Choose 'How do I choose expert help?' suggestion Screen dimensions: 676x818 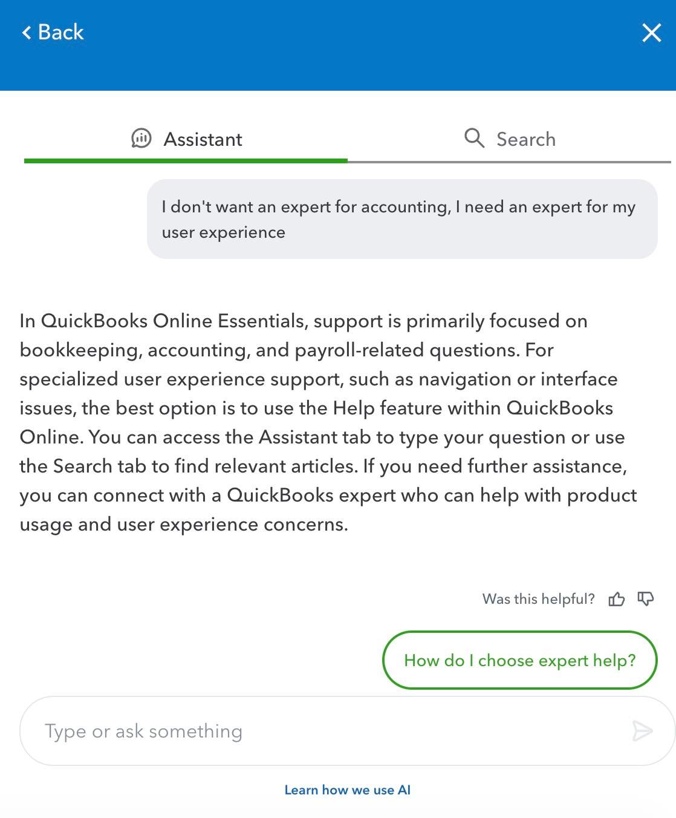[x=519, y=660]
